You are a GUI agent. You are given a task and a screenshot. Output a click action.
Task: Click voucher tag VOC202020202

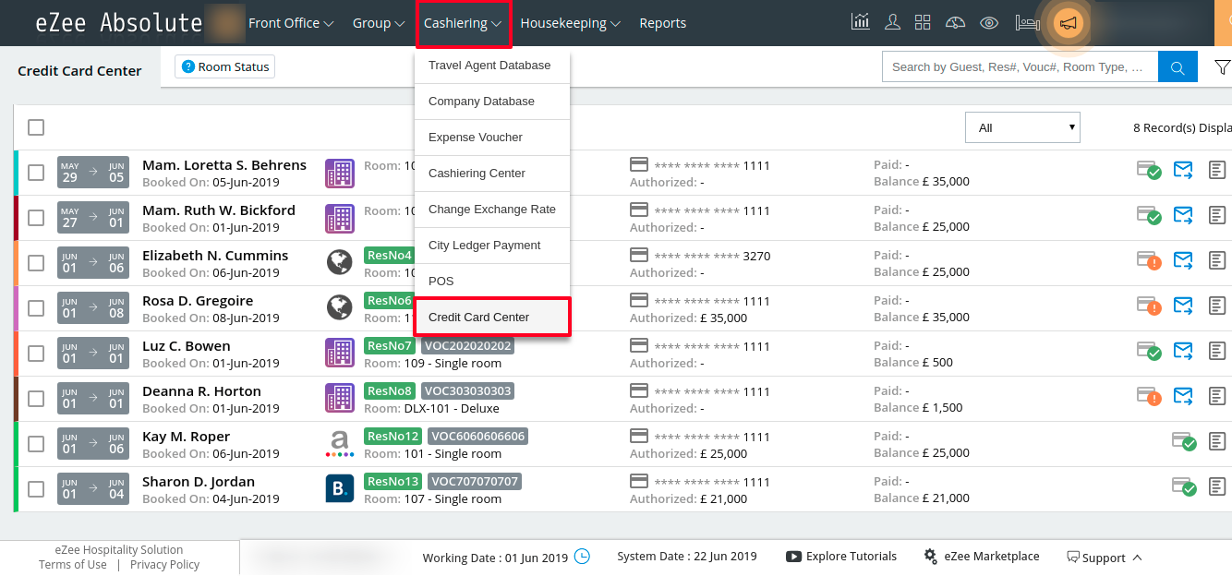[x=467, y=345]
